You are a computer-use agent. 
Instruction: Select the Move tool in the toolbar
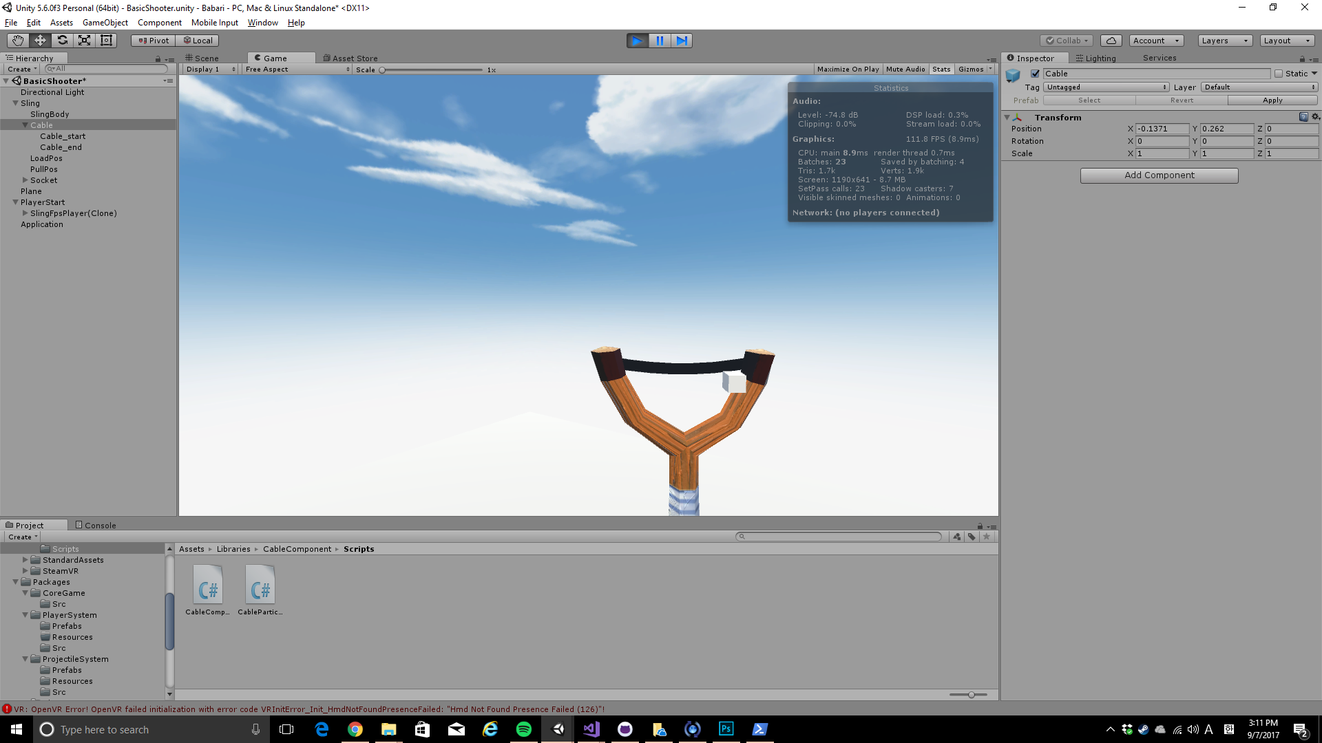click(x=39, y=40)
